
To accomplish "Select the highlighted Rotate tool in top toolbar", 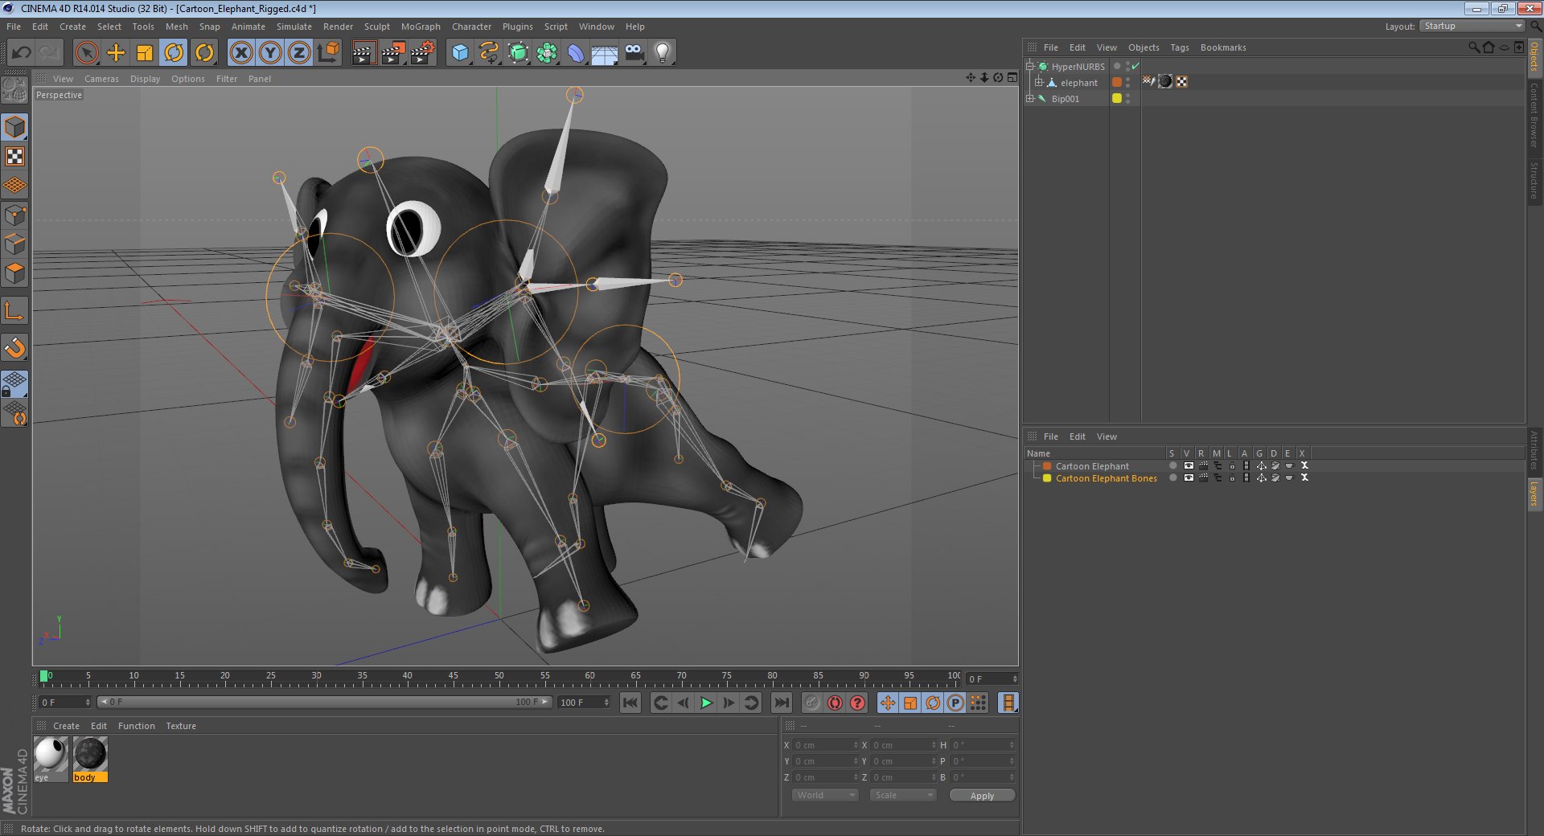I will [x=174, y=53].
